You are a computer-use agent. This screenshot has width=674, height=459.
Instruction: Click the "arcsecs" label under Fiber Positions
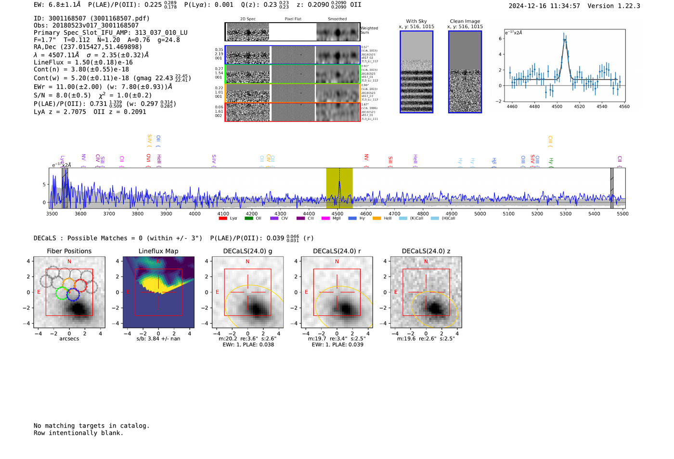69,339
